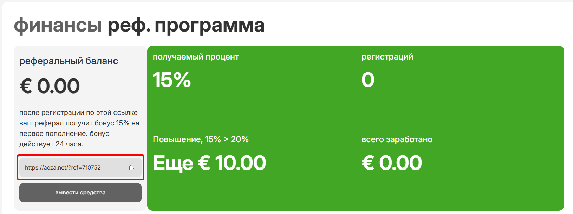573x214 pixels.
Task: Click the реферальный баланс title
Action: [69, 61]
